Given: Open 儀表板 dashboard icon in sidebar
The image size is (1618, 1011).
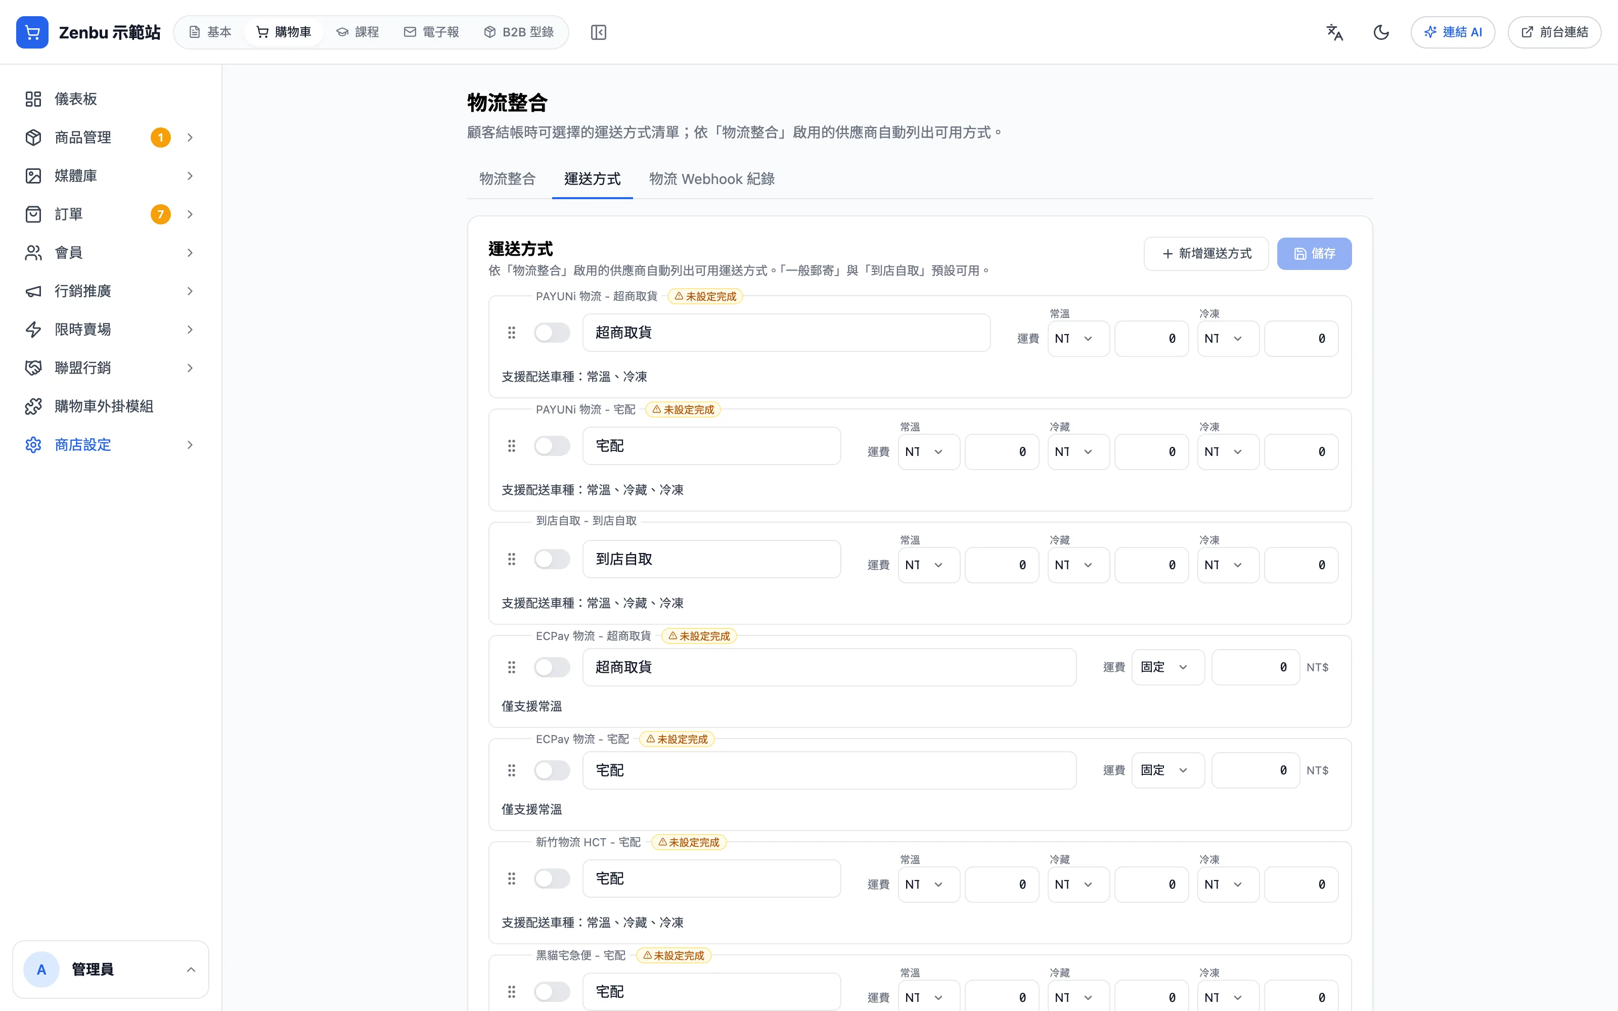Looking at the screenshot, I should click(33, 99).
